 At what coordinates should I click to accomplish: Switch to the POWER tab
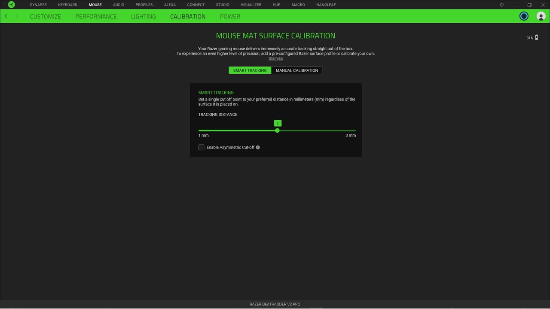[230, 16]
